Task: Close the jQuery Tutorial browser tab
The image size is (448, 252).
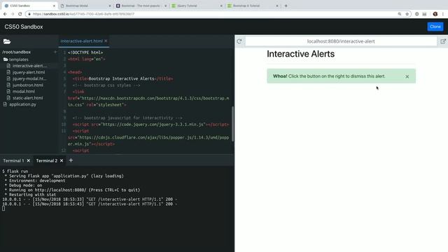Action: click(221, 6)
